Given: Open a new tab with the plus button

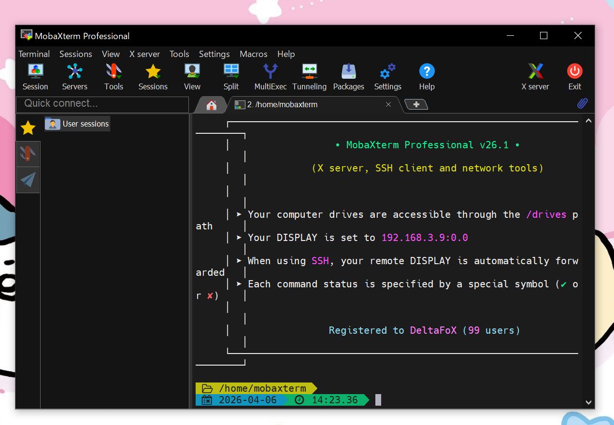Looking at the screenshot, I should coord(416,103).
